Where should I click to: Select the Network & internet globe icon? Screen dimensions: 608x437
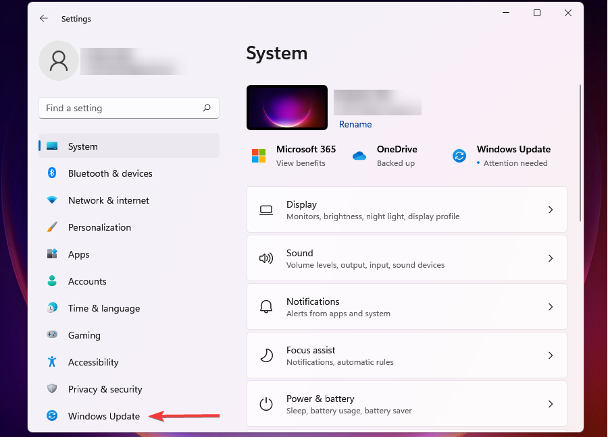pos(53,200)
